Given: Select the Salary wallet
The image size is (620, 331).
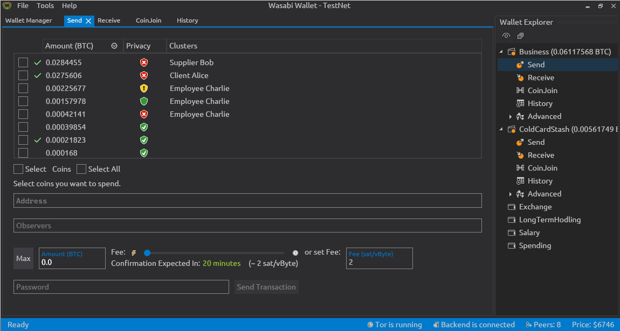Looking at the screenshot, I should click(524, 233).
